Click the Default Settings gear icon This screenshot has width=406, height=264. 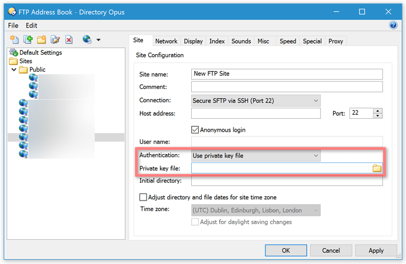[14, 52]
